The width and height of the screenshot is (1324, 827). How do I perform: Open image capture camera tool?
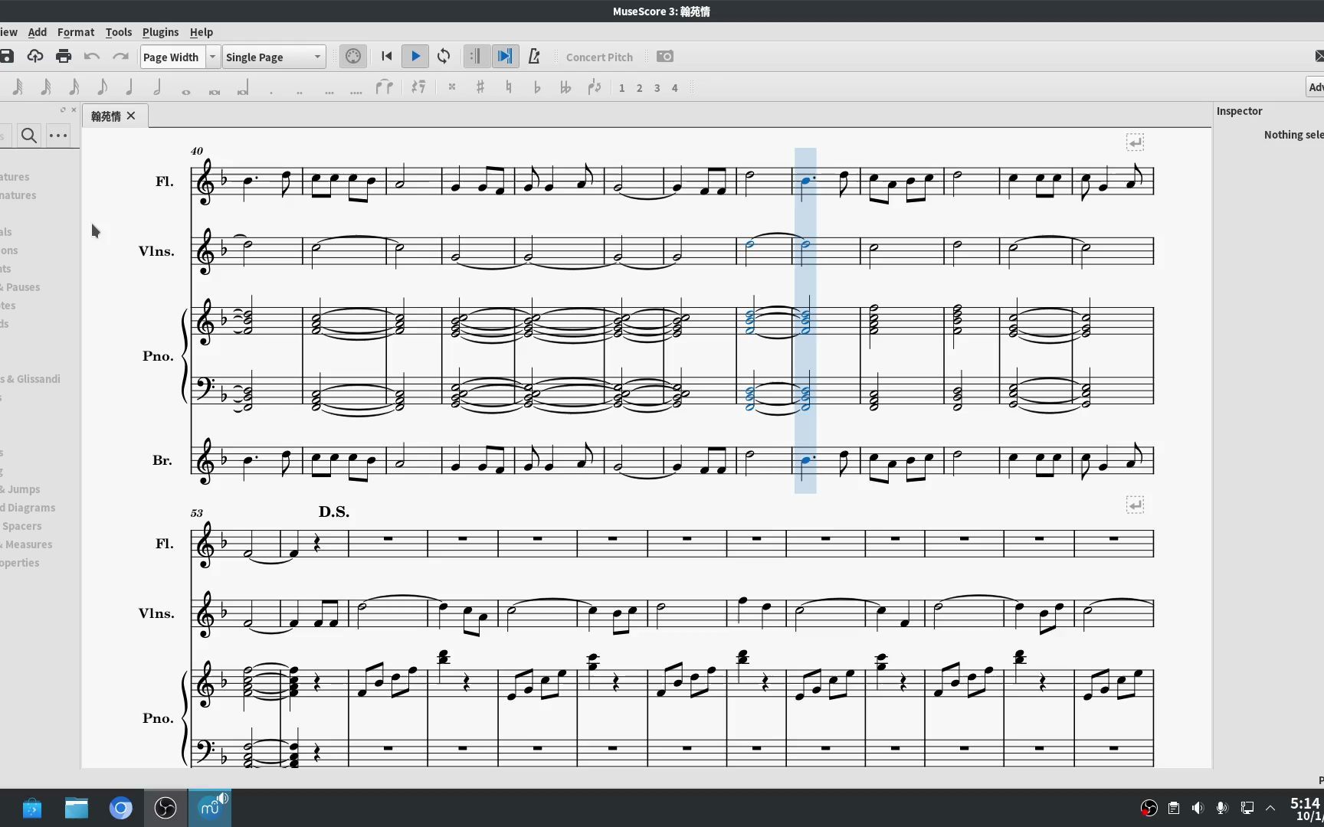pyautogui.click(x=665, y=56)
